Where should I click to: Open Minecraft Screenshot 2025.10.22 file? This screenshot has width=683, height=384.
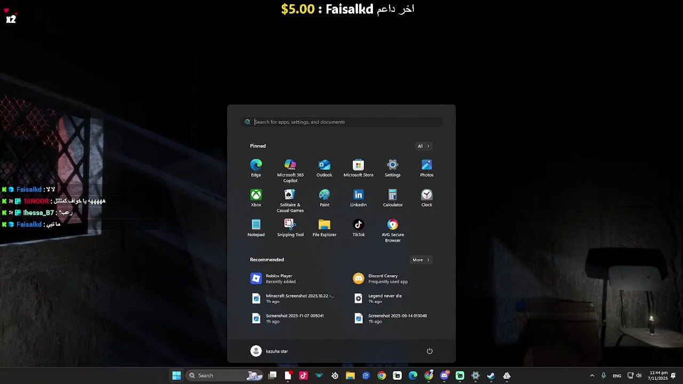click(293, 298)
